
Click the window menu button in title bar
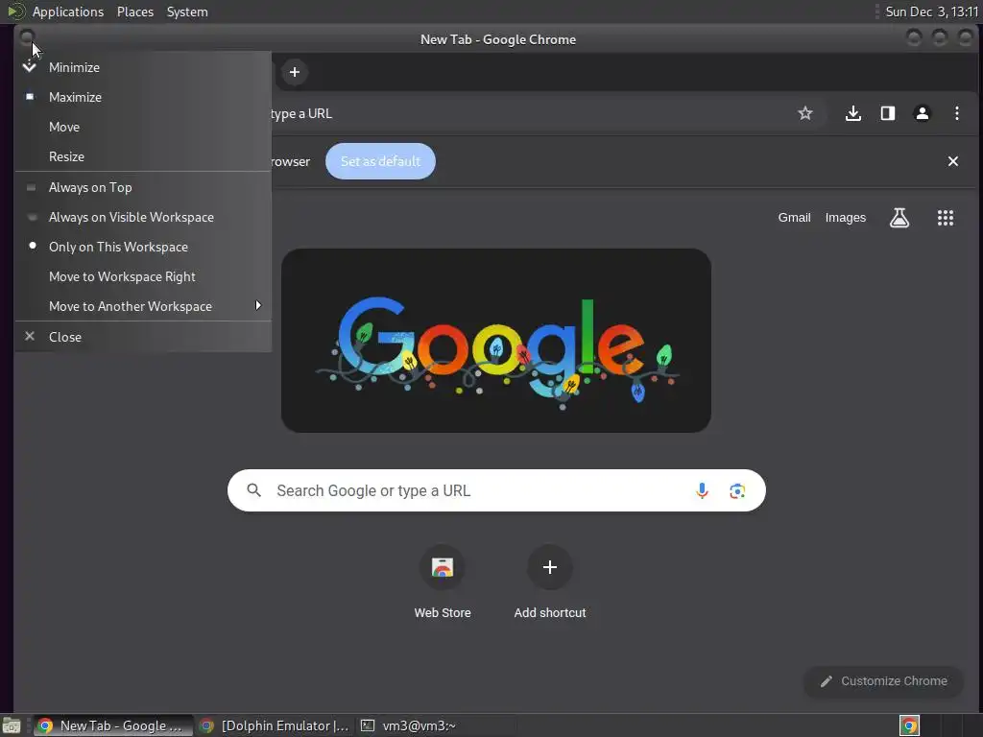(x=26, y=37)
